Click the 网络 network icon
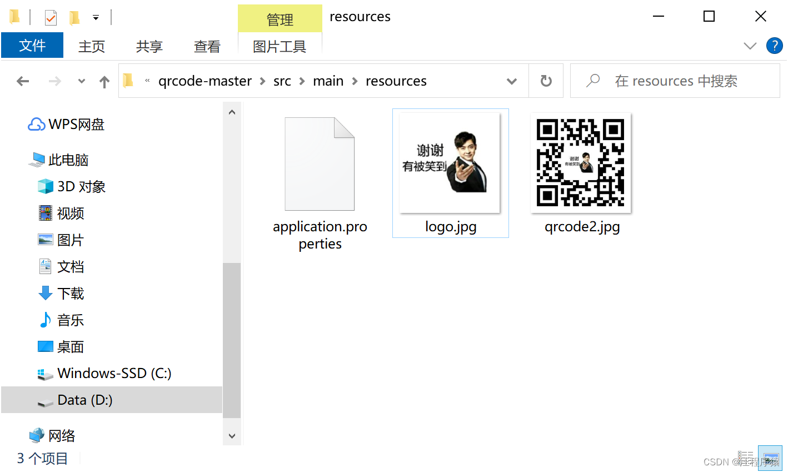Image resolution: width=788 pixels, height=472 pixels. (x=37, y=435)
